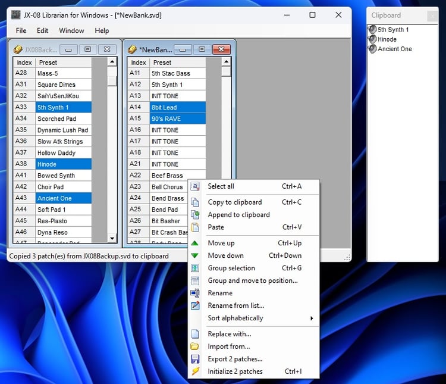Click the Rename icon in context menu
Image resolution: width=446 pixels, height=384 pixels.
tap(195, 293)
